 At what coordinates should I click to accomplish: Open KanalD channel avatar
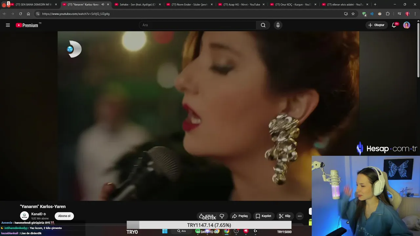[25, 216]
